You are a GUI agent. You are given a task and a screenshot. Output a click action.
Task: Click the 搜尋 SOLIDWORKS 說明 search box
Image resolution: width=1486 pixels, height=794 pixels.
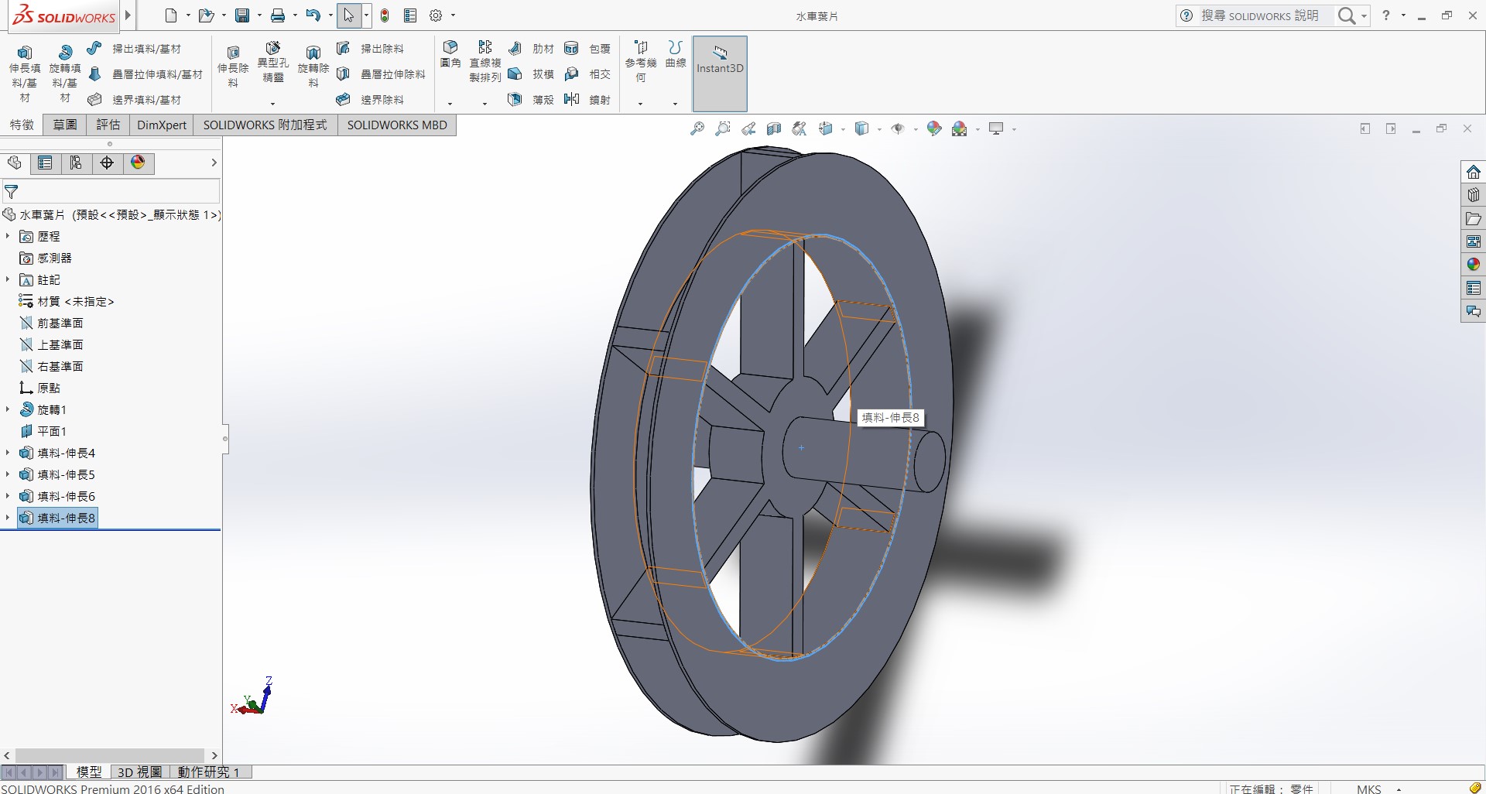coord(1261,15)
